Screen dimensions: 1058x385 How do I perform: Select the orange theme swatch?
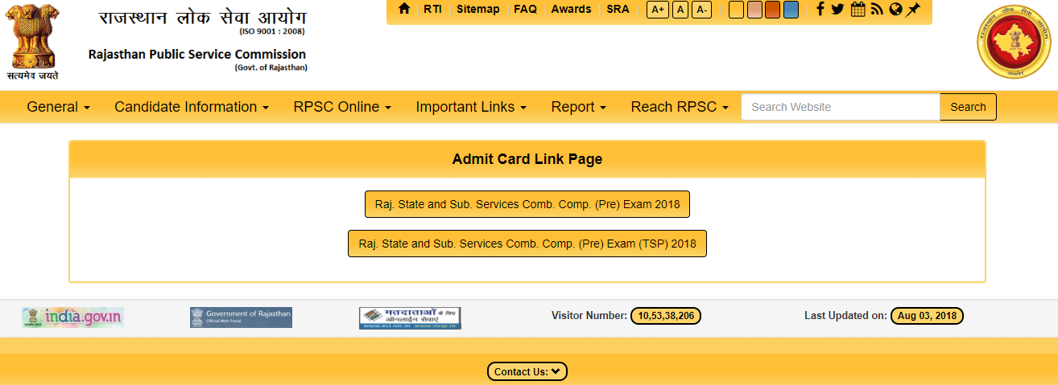pyautogui.click(x=772, y=10)
